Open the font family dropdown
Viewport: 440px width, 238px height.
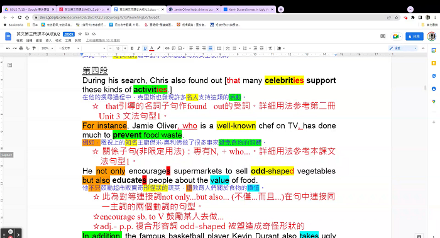94,48
